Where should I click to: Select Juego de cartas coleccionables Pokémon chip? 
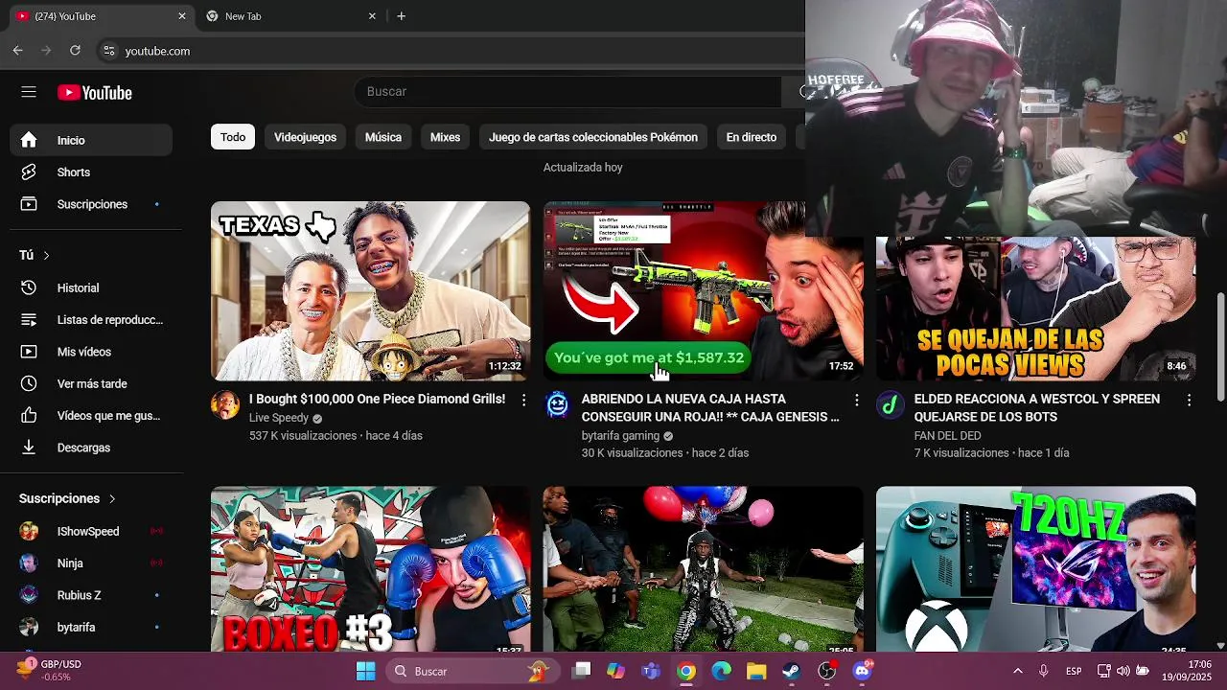click(593, 137)
